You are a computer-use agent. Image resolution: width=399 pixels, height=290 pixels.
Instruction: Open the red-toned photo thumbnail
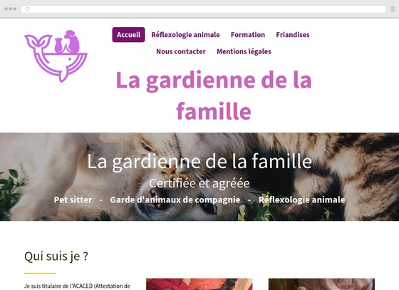coord(199,284)
